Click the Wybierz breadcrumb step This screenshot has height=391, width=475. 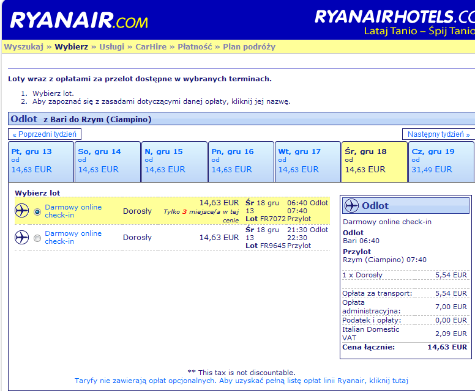point(71,47)
